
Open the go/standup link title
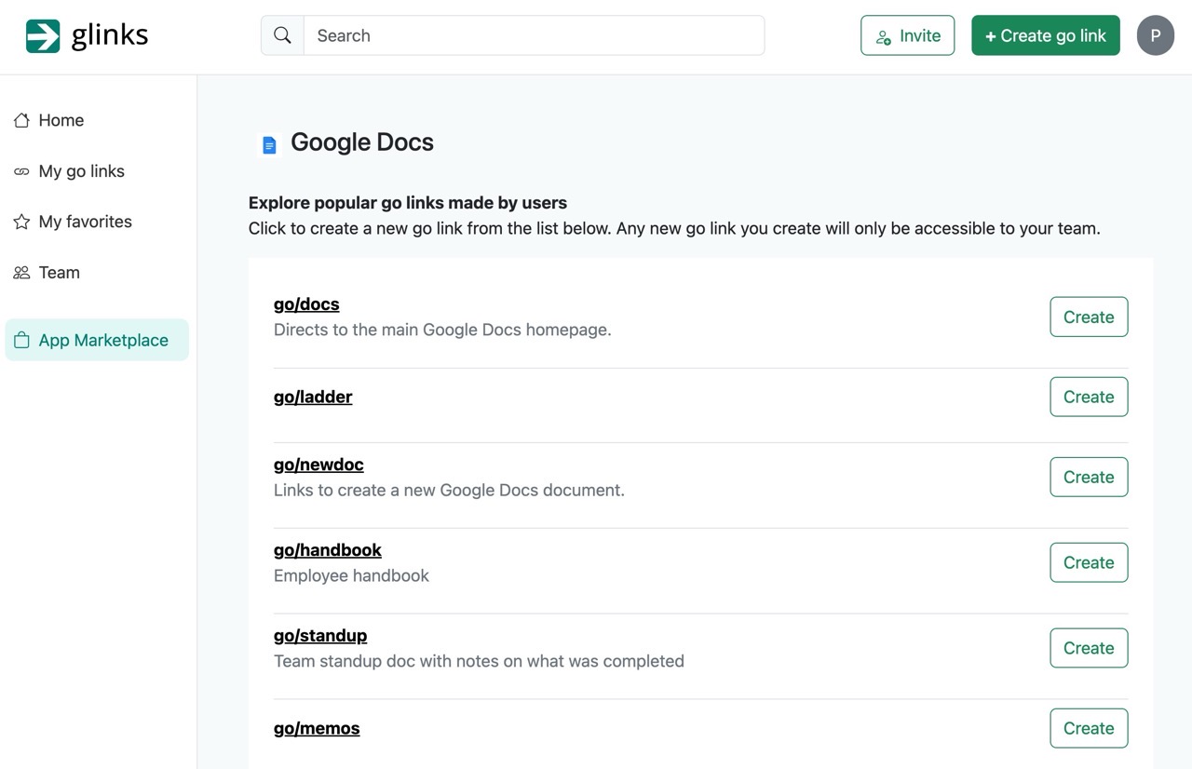pyautogui.click(x=320, y=636)
